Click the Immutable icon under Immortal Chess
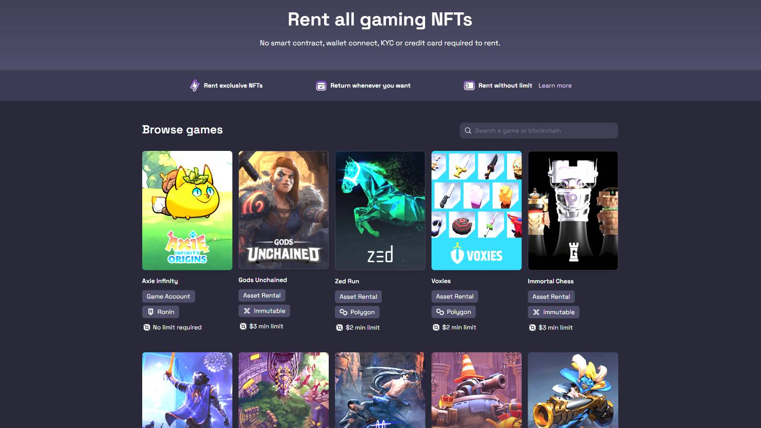 [x=536, y=312]
